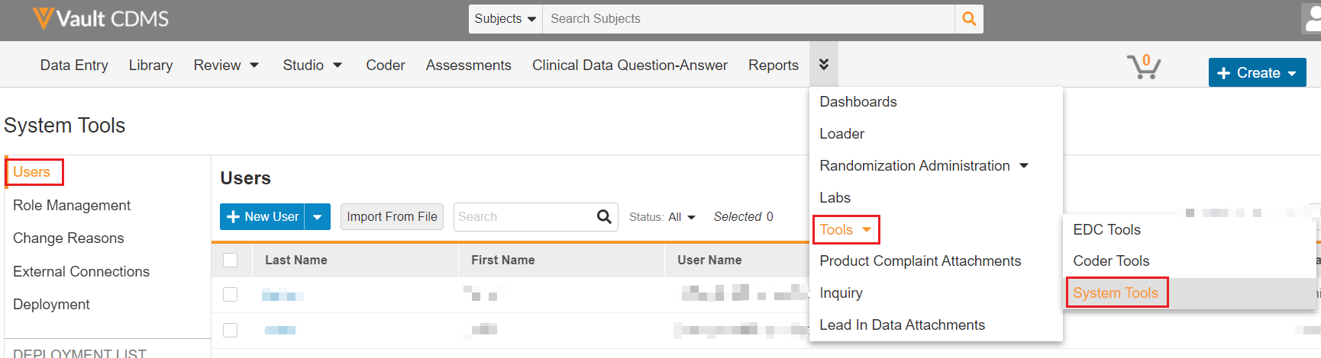Screen dimensions: 1321x358
Task: Expand the New User dropdown arrow
Action: (317, 217)
